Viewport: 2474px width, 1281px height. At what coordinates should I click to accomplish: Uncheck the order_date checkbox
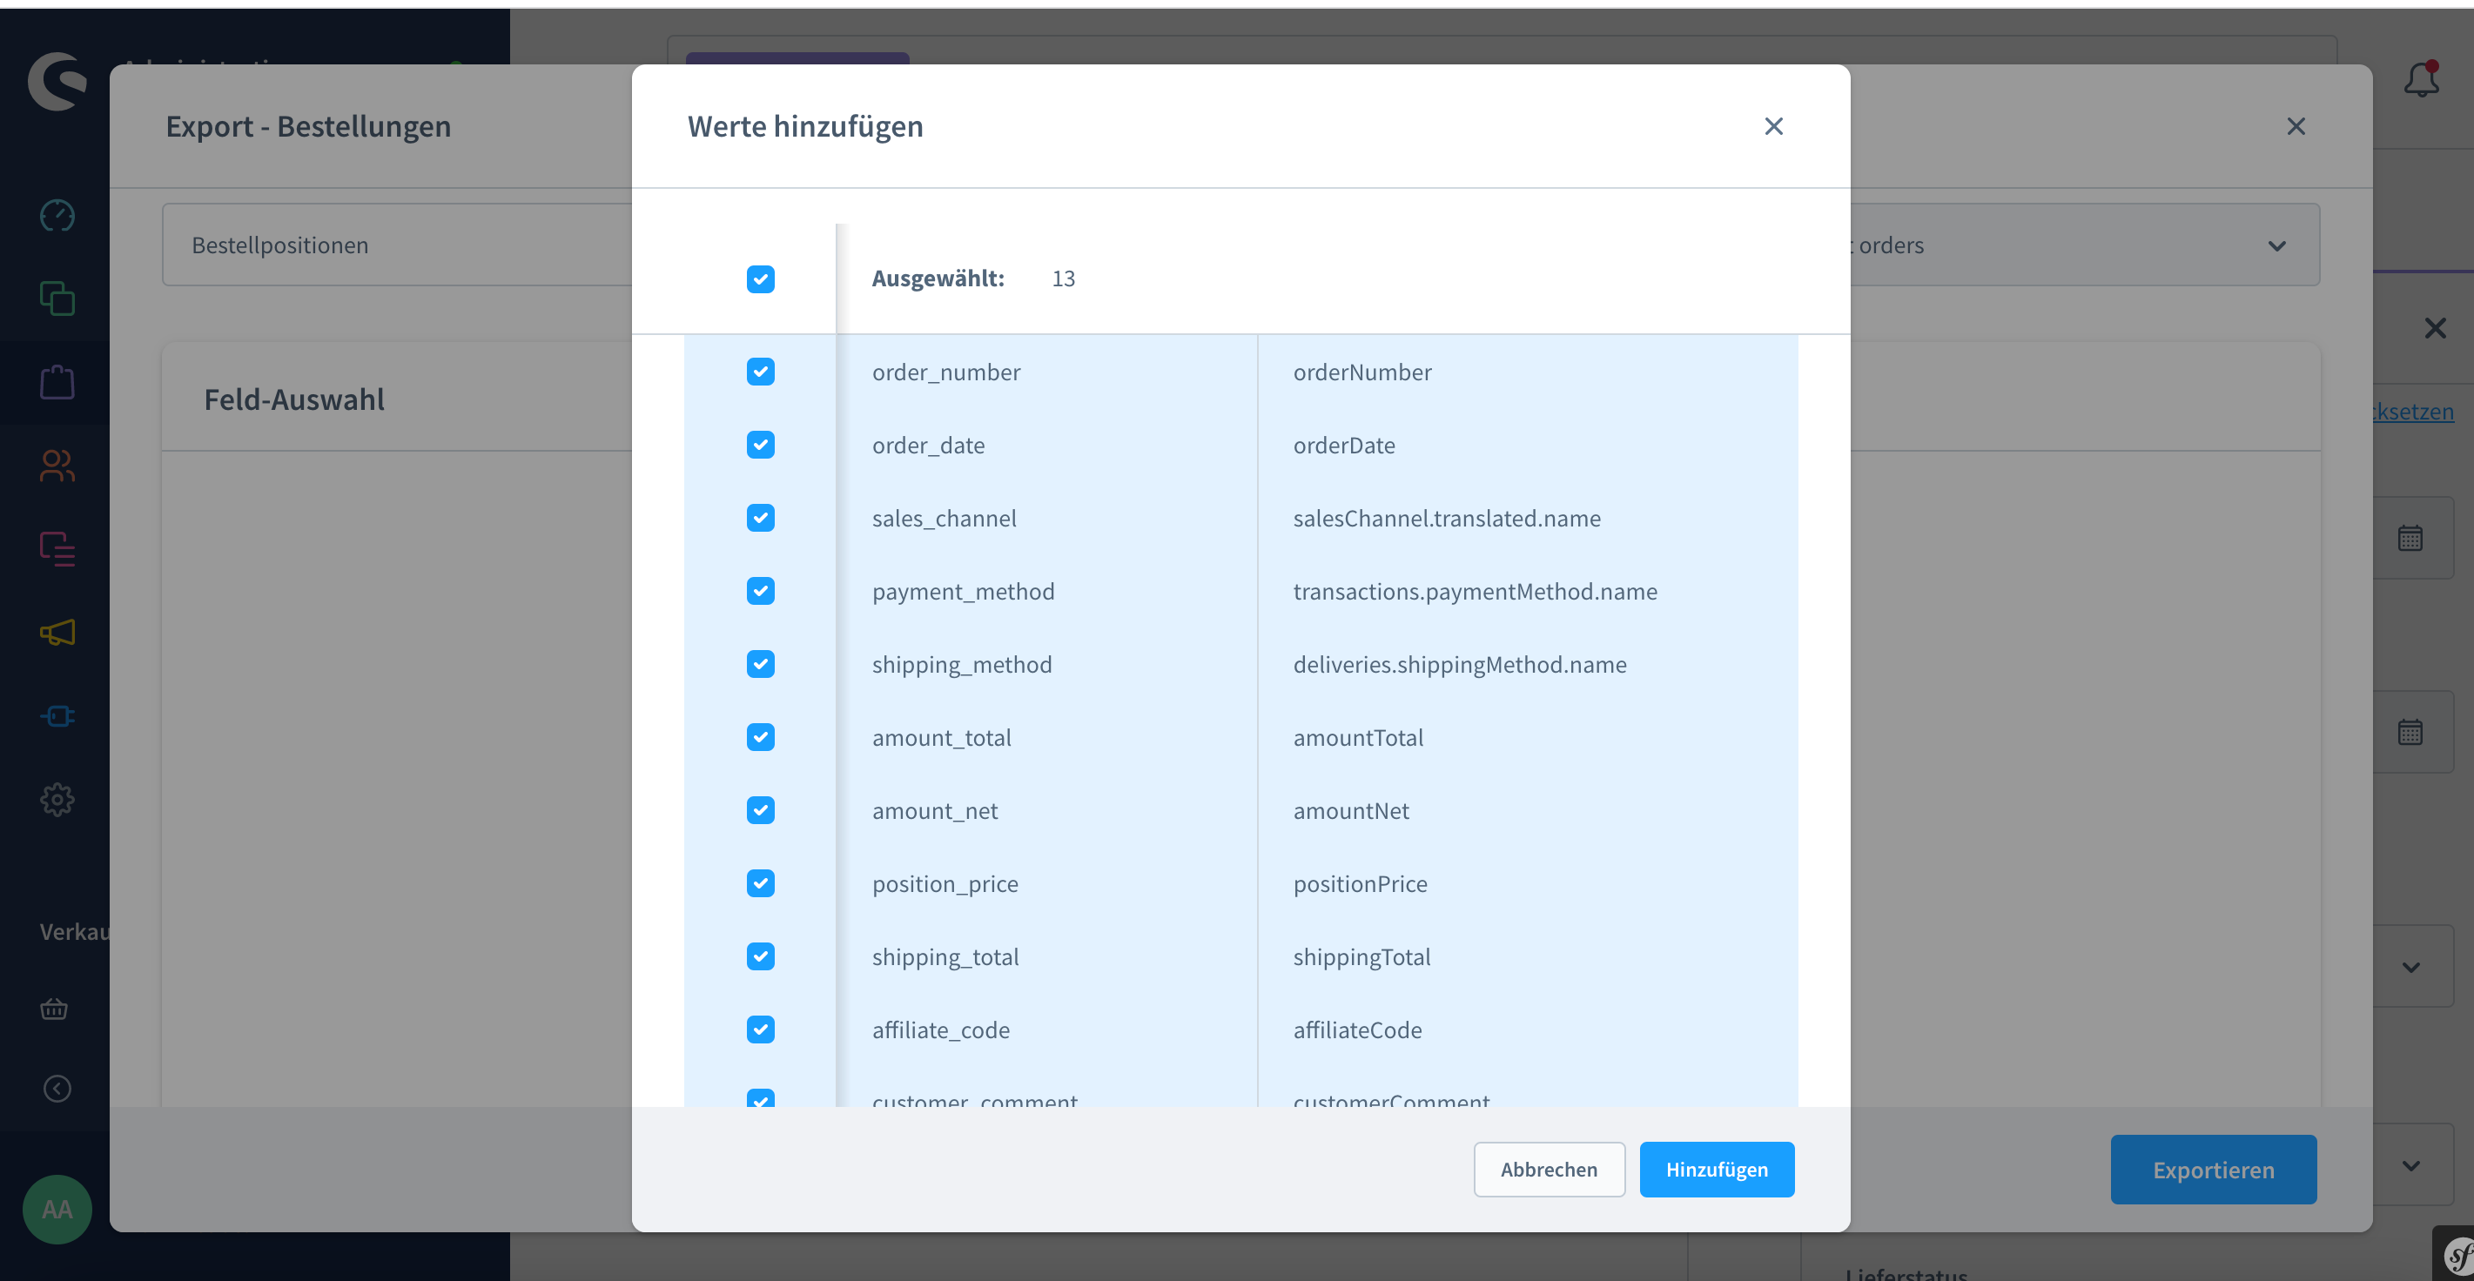pos(761,445)
